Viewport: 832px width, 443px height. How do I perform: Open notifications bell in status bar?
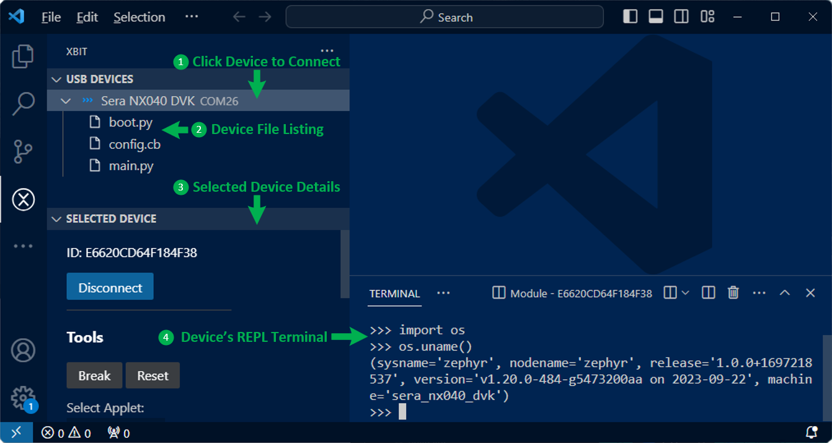tap(811, 432)
